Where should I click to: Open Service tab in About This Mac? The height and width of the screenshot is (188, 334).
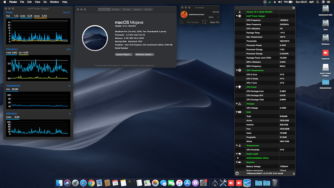click(148, 9)
